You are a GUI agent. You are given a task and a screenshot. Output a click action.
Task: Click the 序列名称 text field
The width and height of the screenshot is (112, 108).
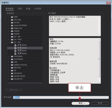61,97
